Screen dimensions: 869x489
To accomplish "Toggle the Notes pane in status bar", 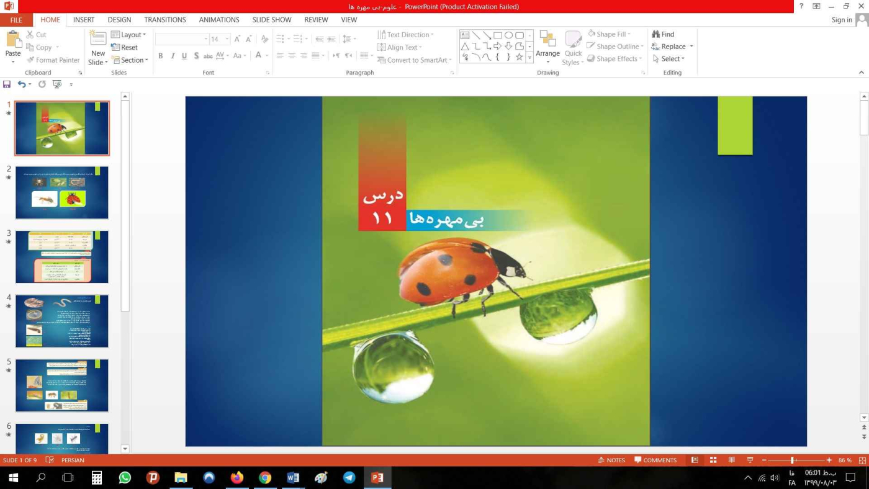I will coord(611,460).
